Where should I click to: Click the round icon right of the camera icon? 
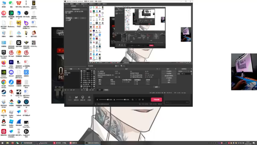coord(143,100)
